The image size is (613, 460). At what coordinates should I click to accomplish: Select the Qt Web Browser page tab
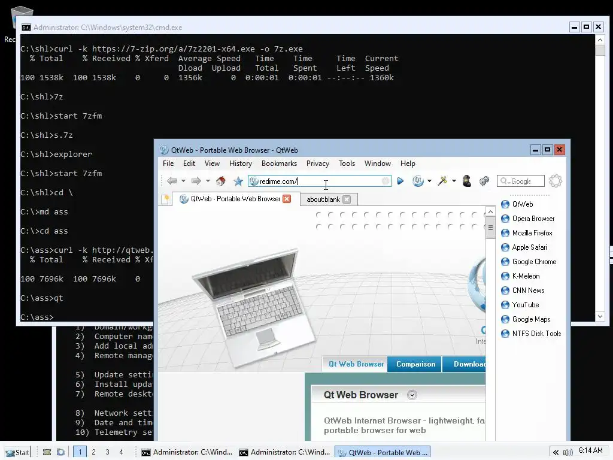point(356,364)
